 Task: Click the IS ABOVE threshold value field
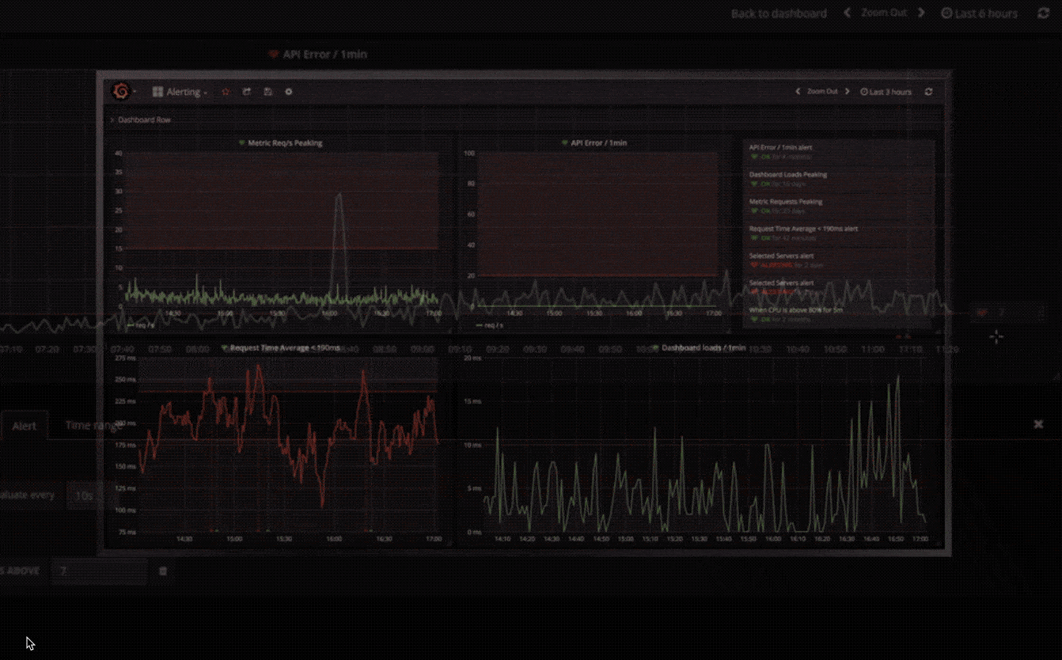[x=99, y=571]
